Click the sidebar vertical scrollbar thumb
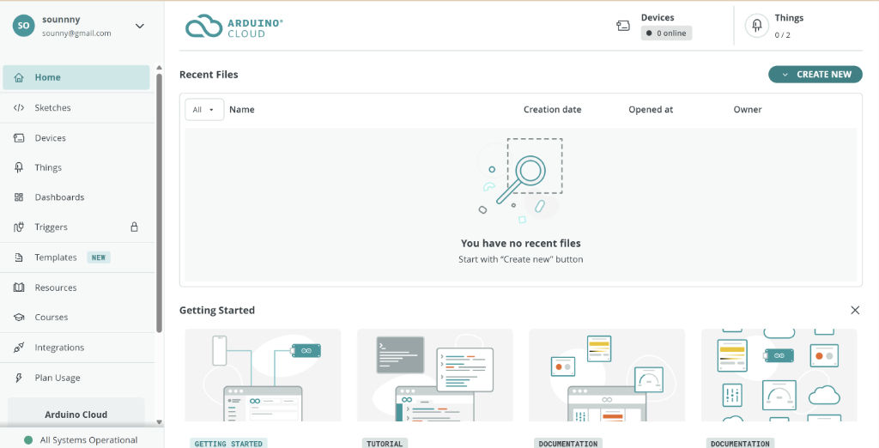 [x=159, y=203]
